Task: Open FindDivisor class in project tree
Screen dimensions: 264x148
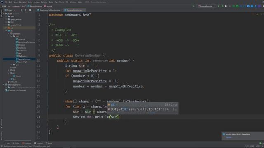Action: [x=21, y=51]
